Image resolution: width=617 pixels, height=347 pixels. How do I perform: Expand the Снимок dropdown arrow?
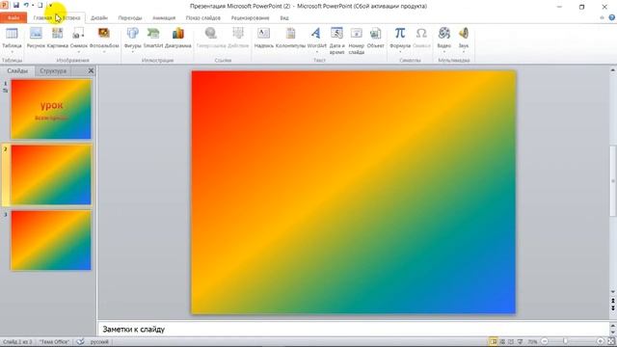click(x=78, y=51)
